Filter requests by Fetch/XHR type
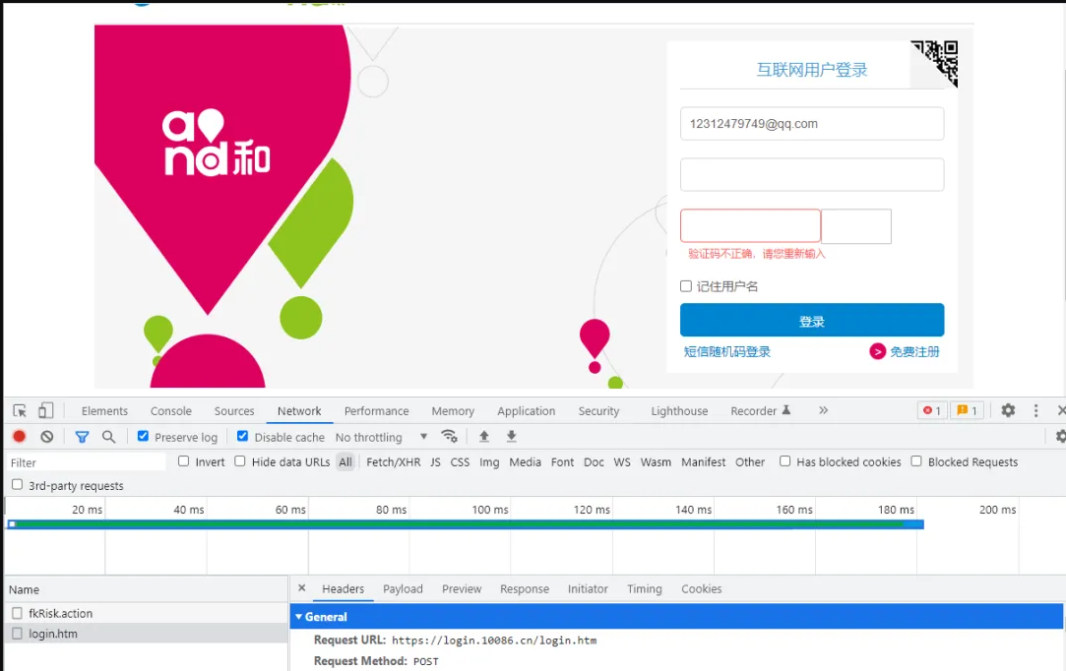The height and width of the screenshot is (671, 1066). pos(393,461)
